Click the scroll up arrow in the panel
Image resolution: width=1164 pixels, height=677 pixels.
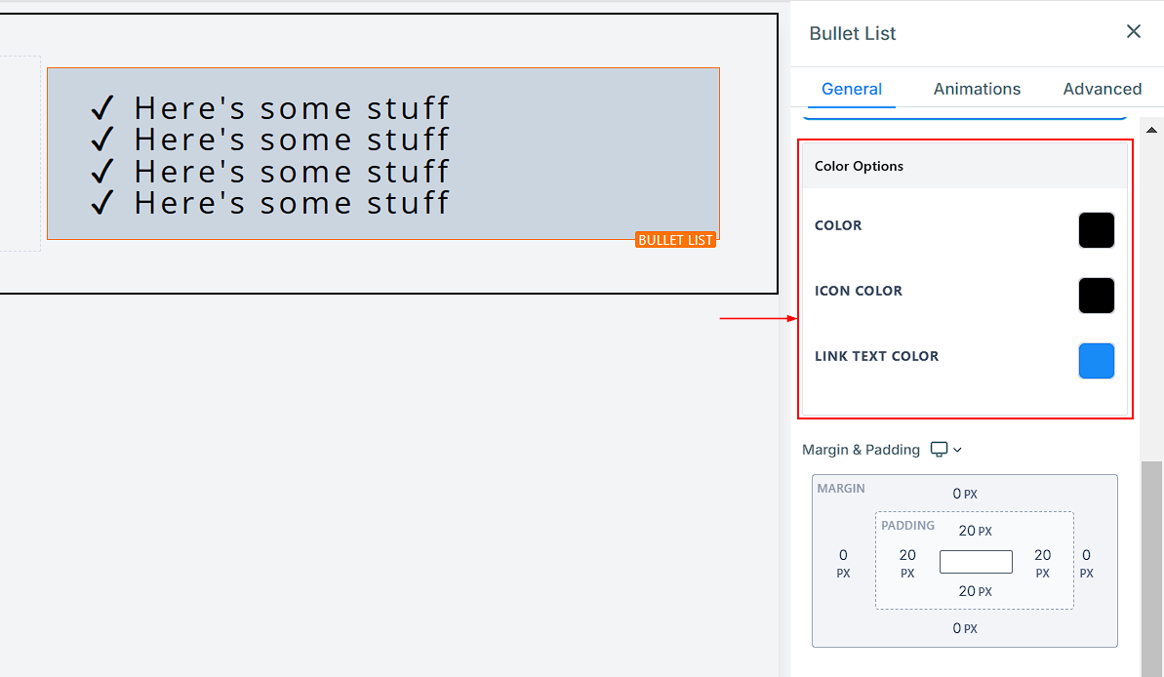click(x=1151, y=130)
